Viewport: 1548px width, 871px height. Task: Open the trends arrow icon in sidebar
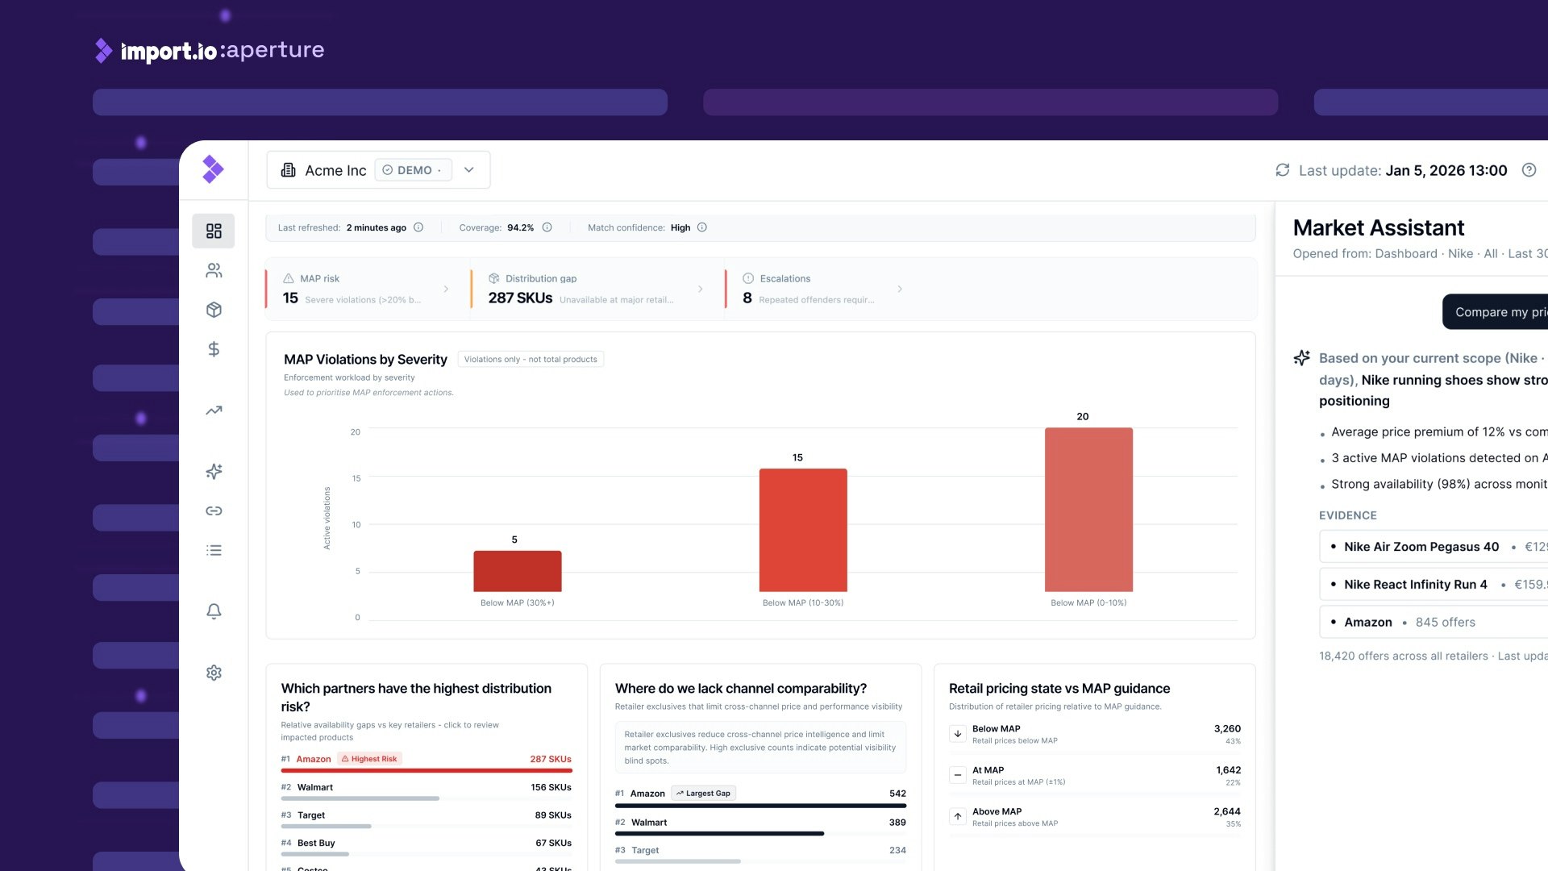214,410
